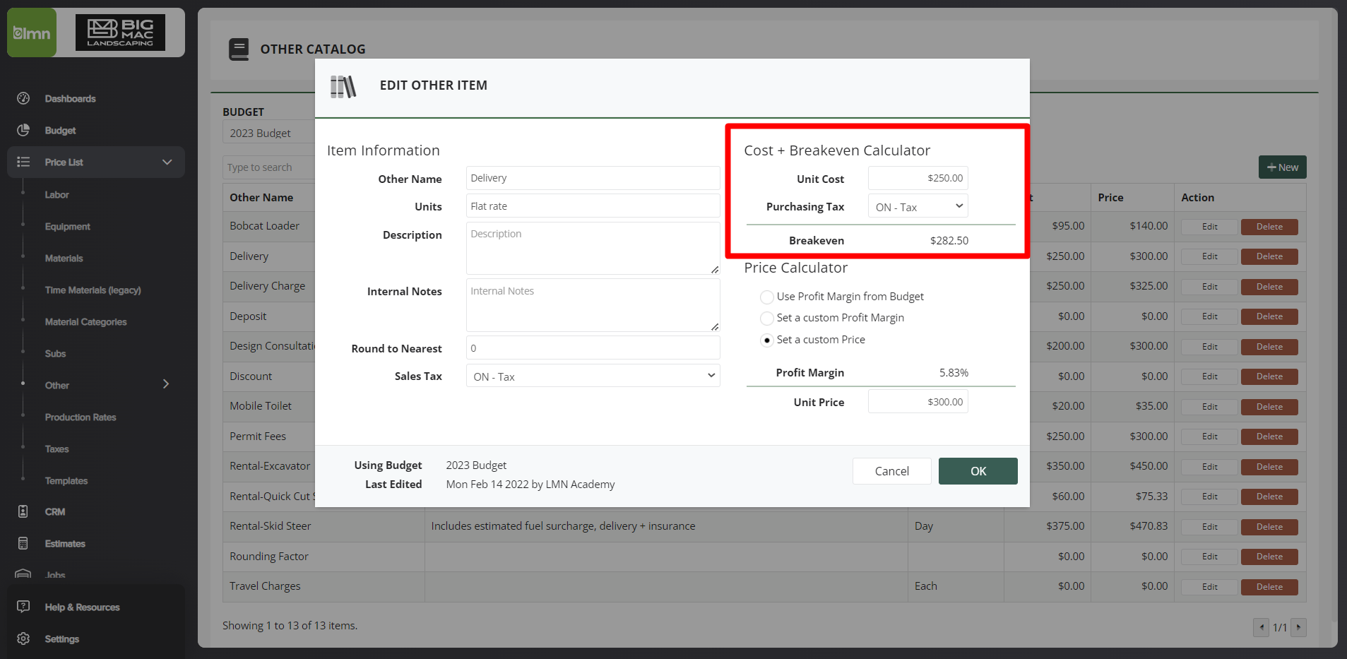Click the Internal Notes text area
This screenshot has height=659, width=1347.
click(593, 305)
